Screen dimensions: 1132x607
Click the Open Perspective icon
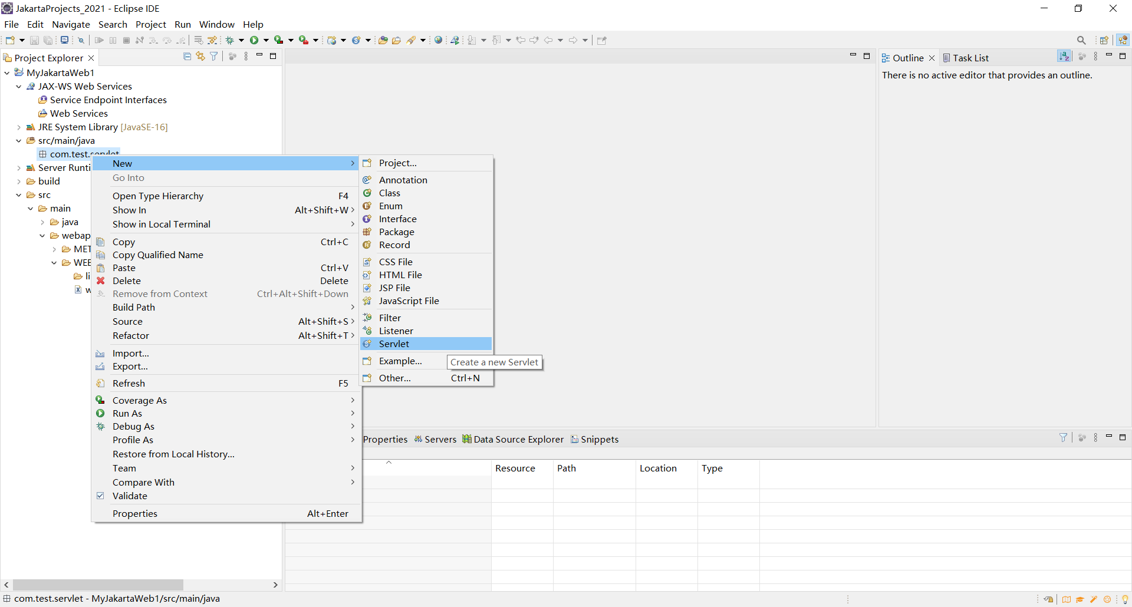point(1104,40)
